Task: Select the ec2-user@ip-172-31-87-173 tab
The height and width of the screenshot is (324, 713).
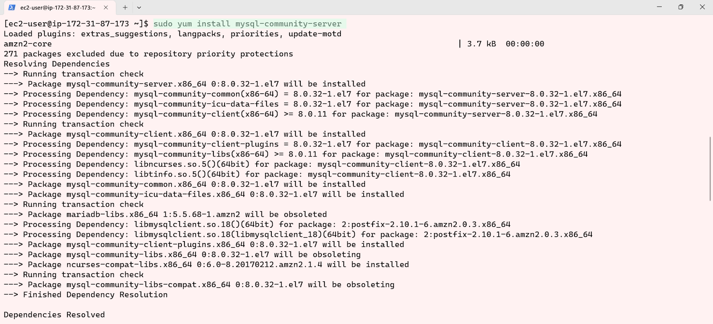Action: [x=58, y=8]
